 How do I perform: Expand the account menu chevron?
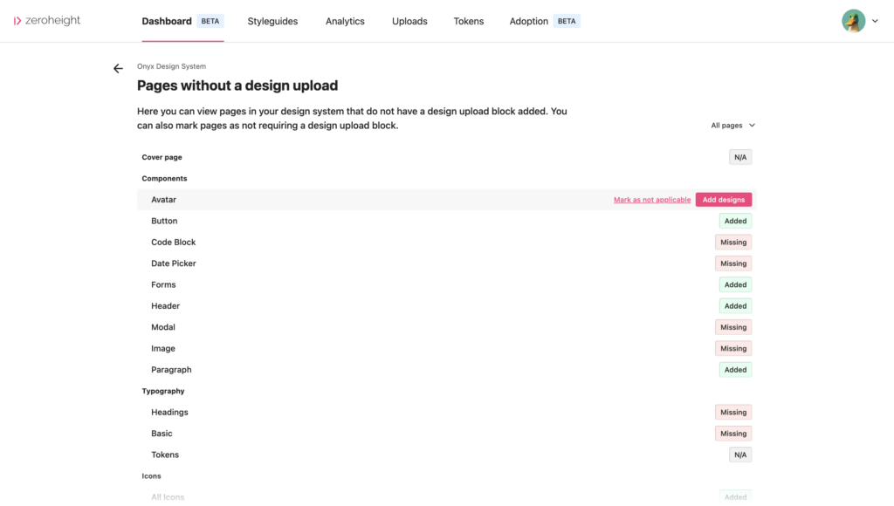click(875, 21)
